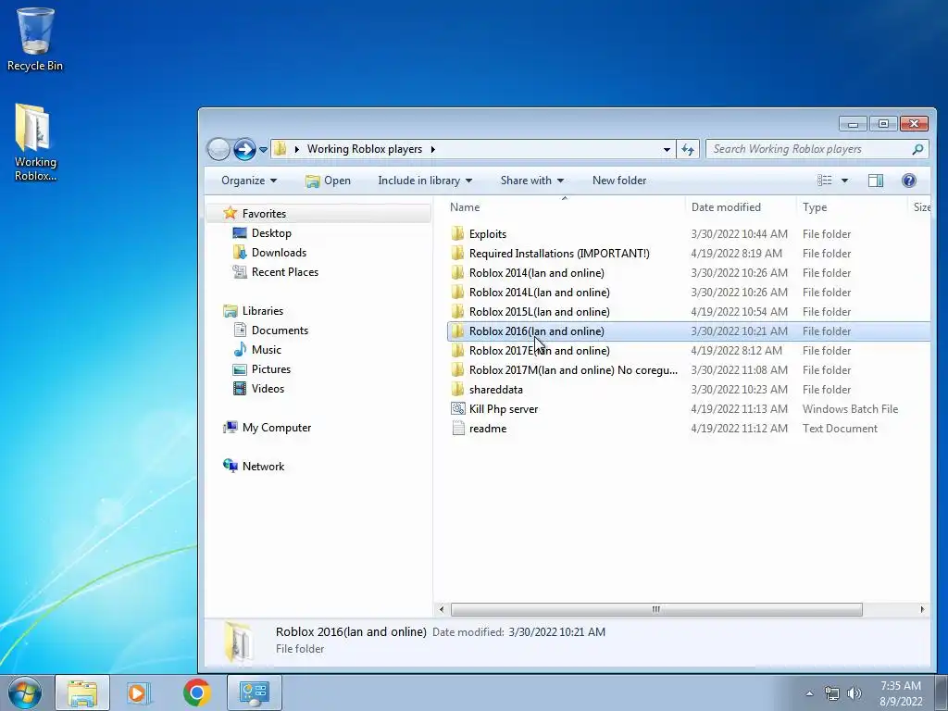This screenshot has width=948, height=711.
Task: Open the Recycle Bin desktop icon
Action: [35, 40]
